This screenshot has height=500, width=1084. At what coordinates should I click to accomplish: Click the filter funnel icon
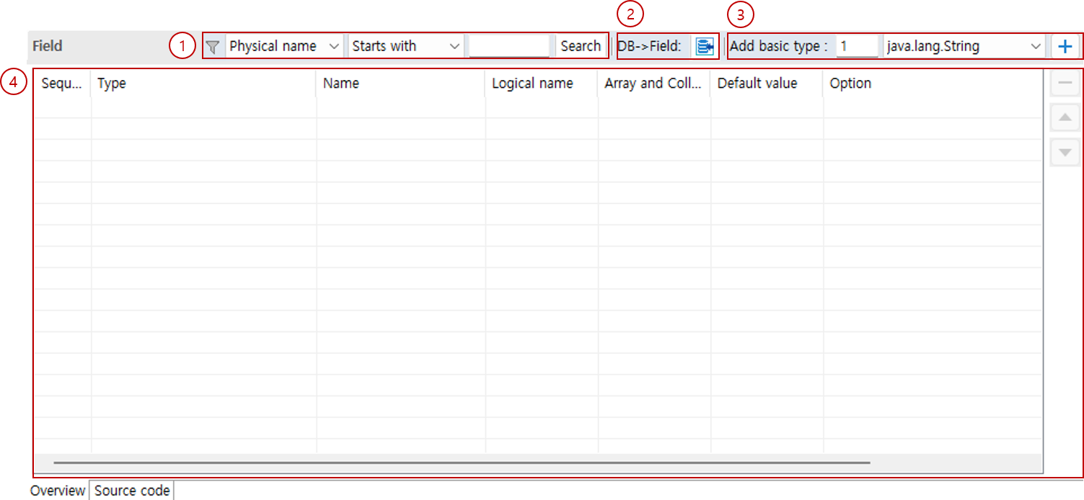[x=213, y=47]
